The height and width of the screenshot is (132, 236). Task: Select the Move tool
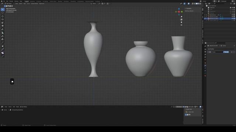[x=3, y=16]
